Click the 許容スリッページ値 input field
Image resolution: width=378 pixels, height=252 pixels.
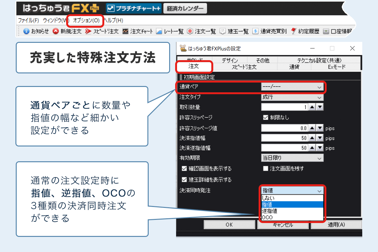point(285,129)
